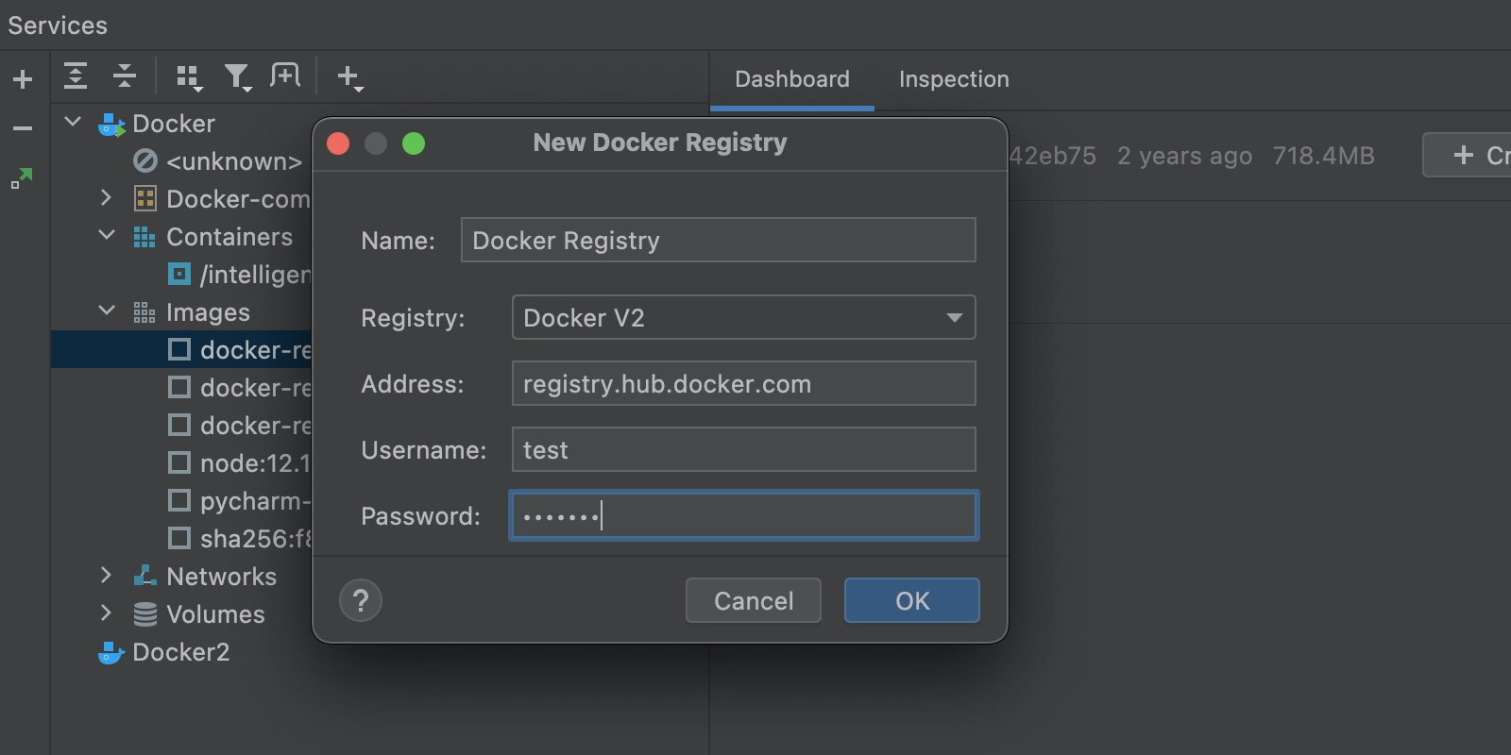Select the <unknown> tree item

pos(234,161)
